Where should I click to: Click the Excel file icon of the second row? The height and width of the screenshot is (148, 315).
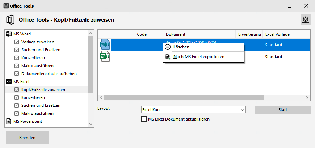pos(105,56)
